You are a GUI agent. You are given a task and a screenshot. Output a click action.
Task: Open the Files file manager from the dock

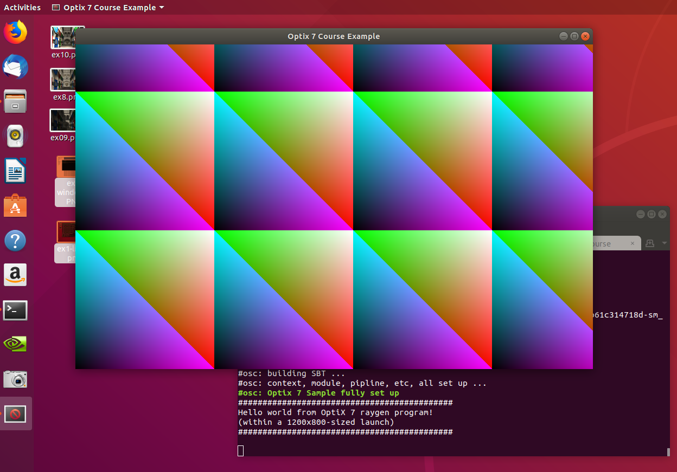15,101
